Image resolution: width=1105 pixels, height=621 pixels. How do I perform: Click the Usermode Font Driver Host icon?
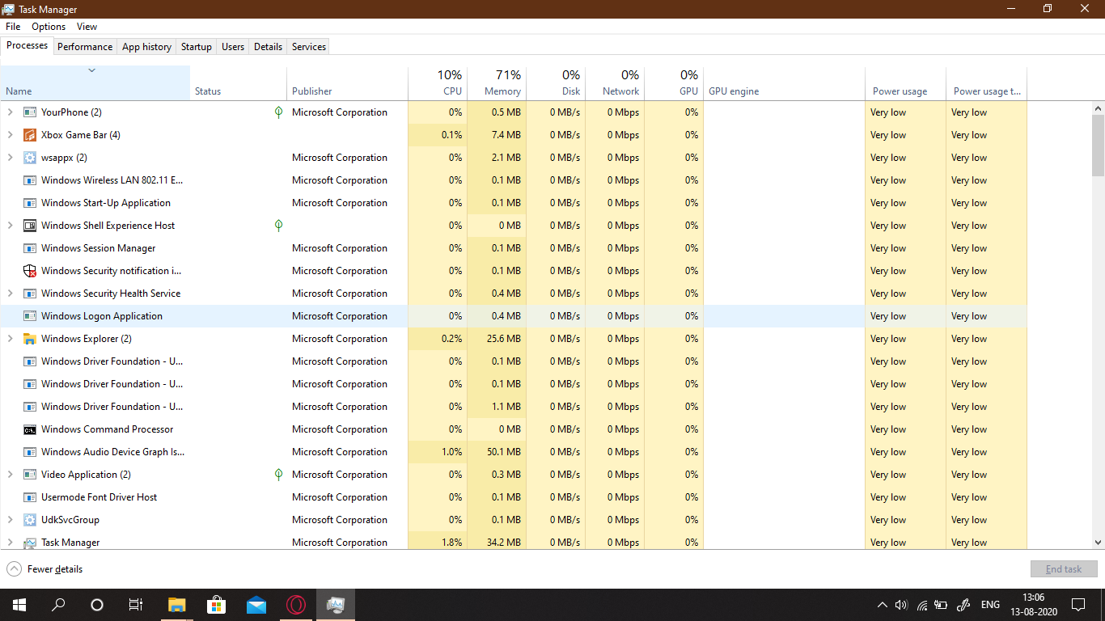(x=30, y=497)
